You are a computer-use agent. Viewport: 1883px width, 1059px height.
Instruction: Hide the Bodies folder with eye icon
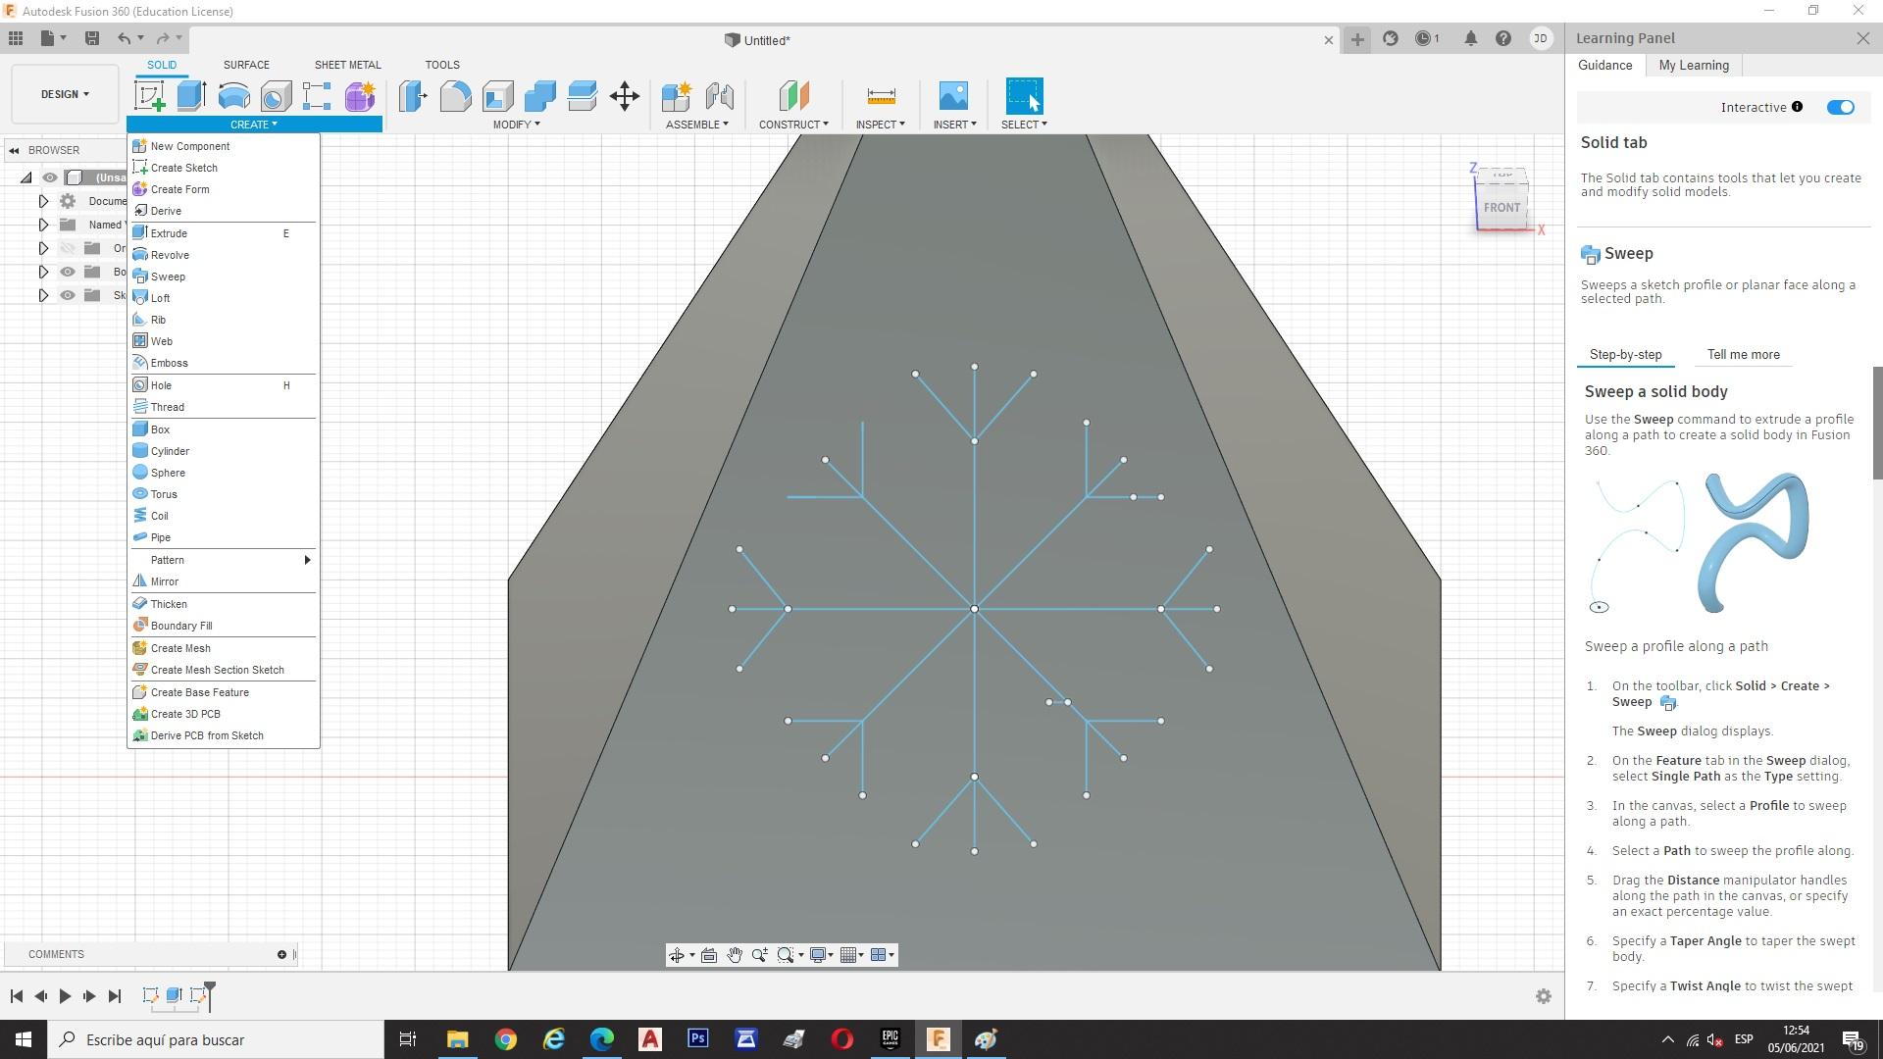tap(68, 272)
